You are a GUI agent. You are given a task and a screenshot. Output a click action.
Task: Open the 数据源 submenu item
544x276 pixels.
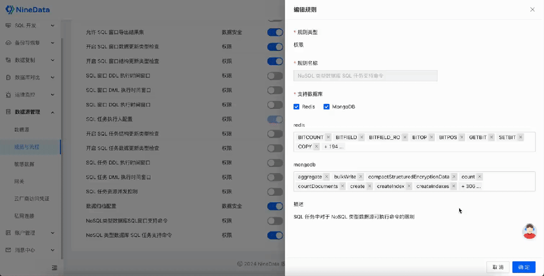[x=22, y=130]
